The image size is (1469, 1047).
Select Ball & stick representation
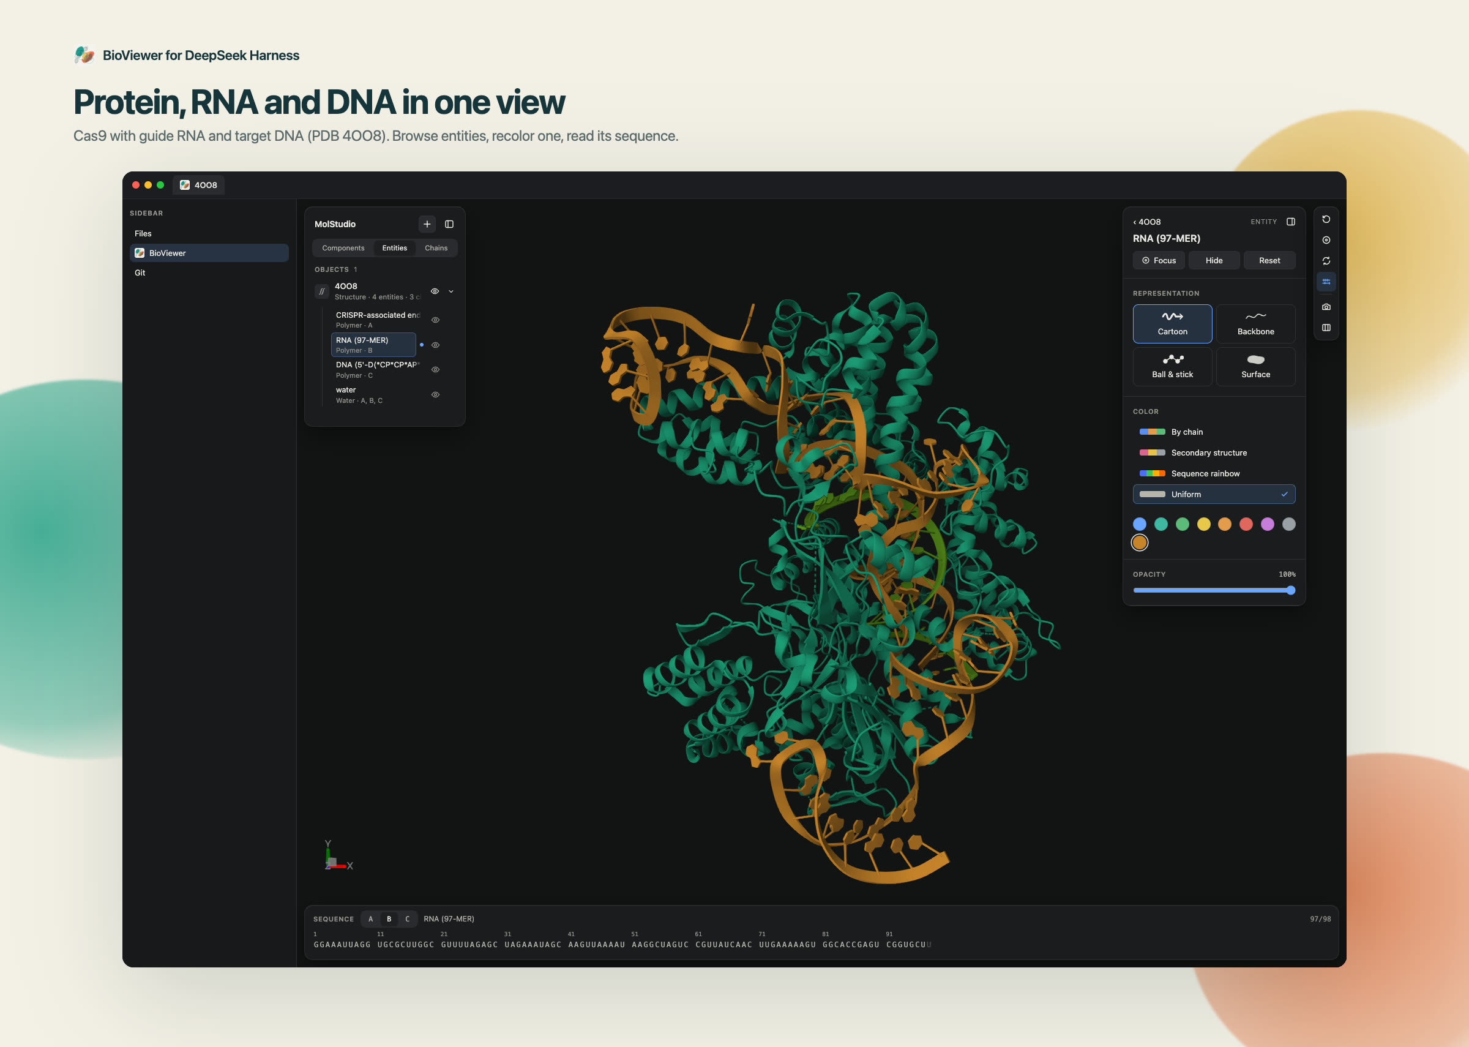[x=1172, y=367]
